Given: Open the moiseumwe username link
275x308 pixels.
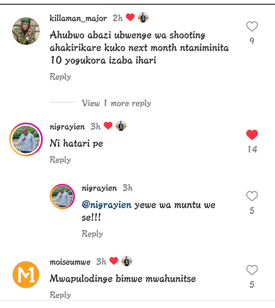Looking at the screenshot, I should 70,262.
